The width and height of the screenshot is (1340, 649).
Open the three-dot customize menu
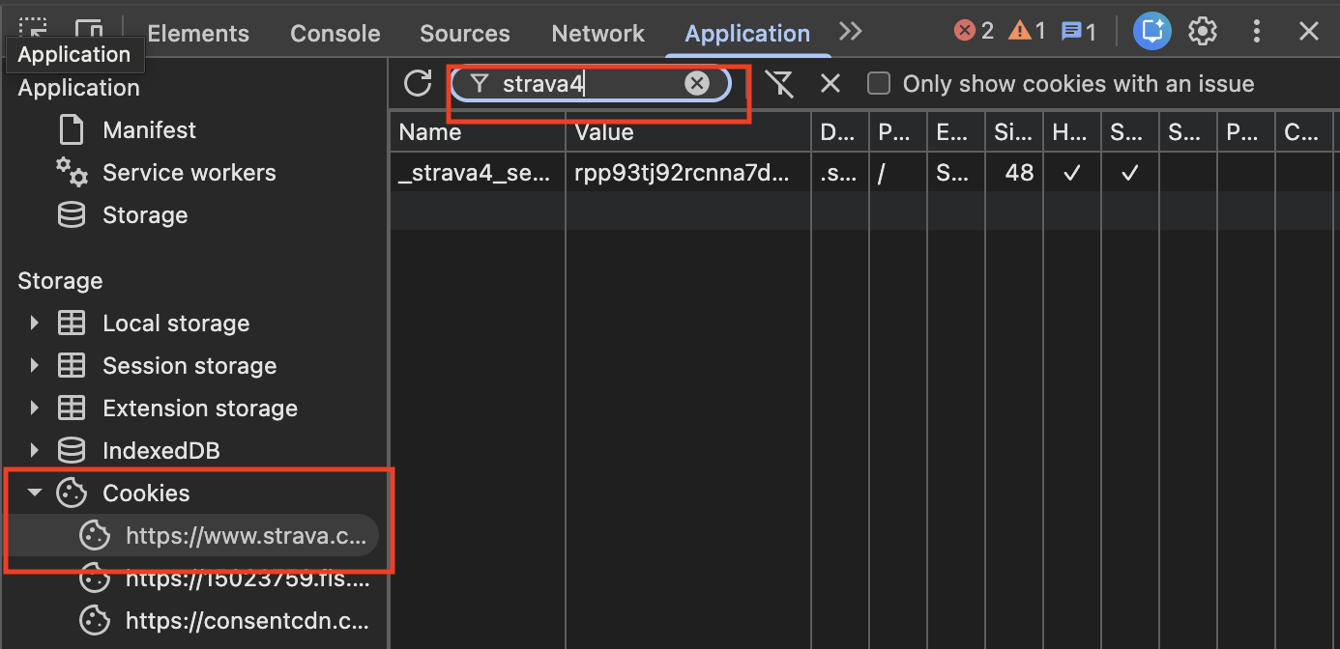point(1257,32)
